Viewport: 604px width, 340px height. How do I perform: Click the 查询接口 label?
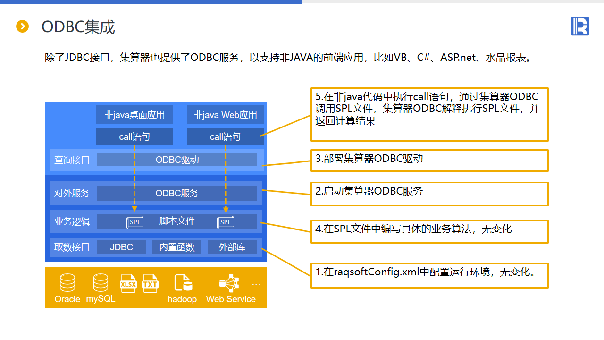72,160
